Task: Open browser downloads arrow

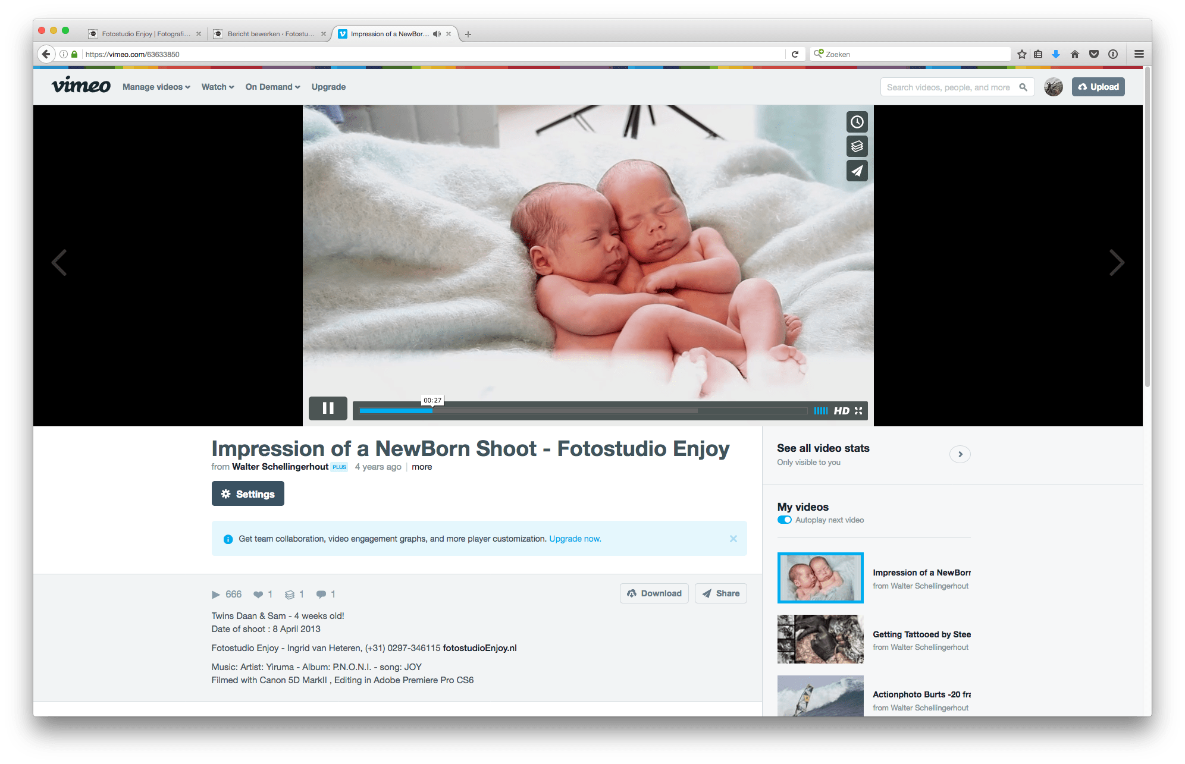Action: 1056,54
